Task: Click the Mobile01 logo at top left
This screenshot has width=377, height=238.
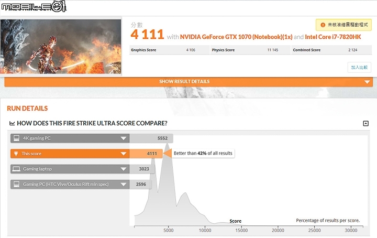Action: [x=34, y=6]
